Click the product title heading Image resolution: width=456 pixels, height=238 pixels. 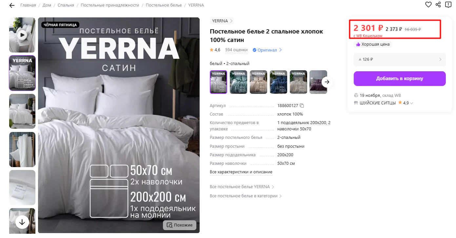tap(266, 36)
